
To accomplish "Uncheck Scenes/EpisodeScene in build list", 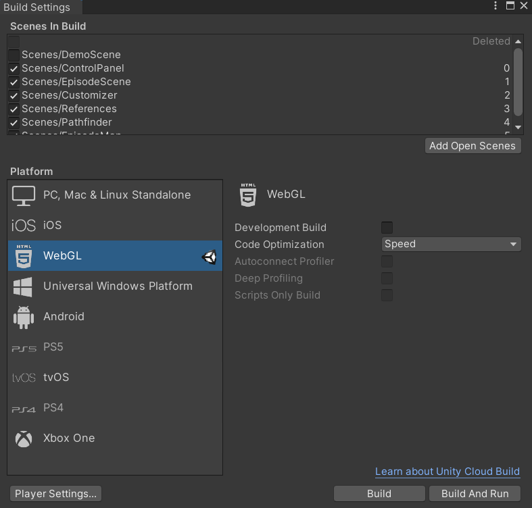I will tap(14, 82).
